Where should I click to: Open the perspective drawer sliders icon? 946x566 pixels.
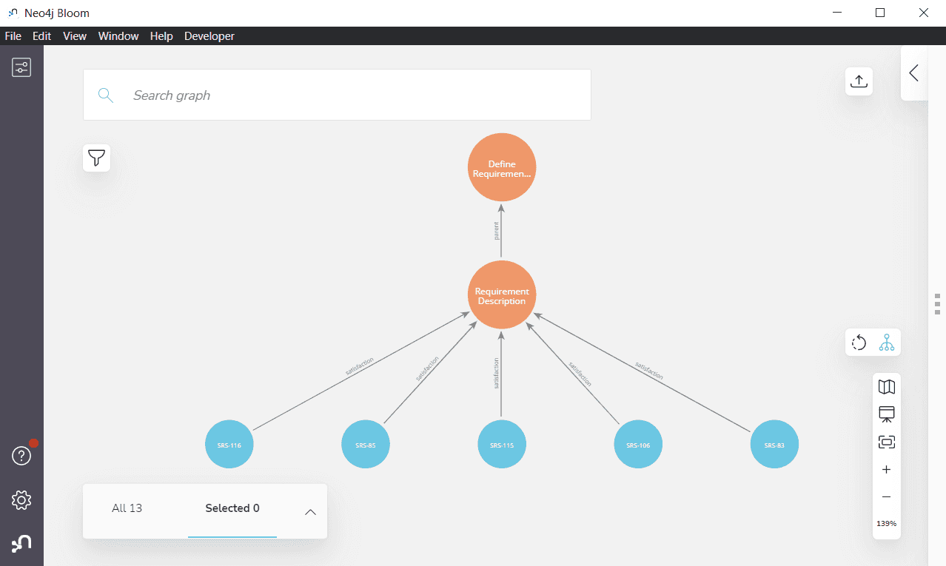pyautogui.click(x=21, y=68)
